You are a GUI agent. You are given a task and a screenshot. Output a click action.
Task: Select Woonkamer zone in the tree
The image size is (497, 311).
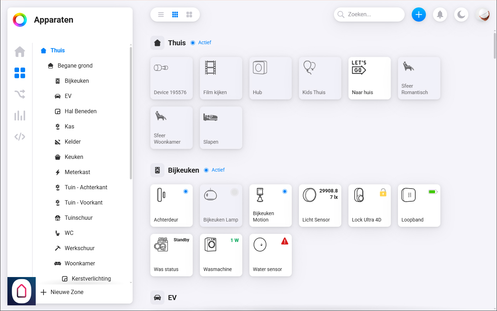pos(80,264)
